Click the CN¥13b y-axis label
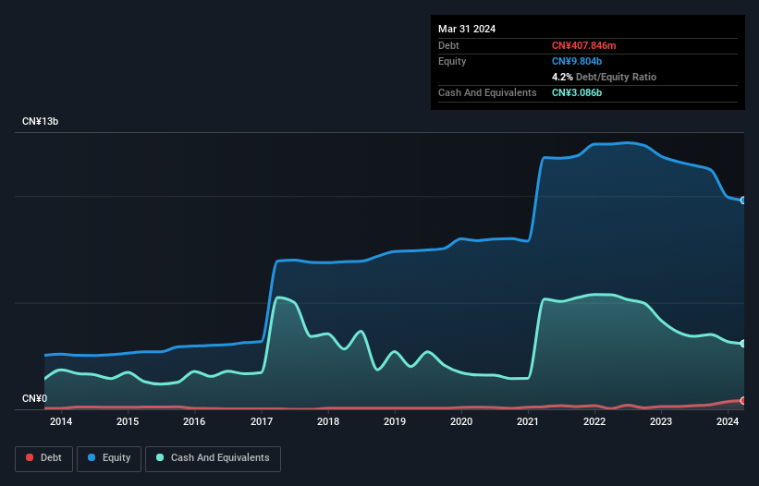Viewport: 759px width, 486px height. pyautogui.click(x=40, y=121)
